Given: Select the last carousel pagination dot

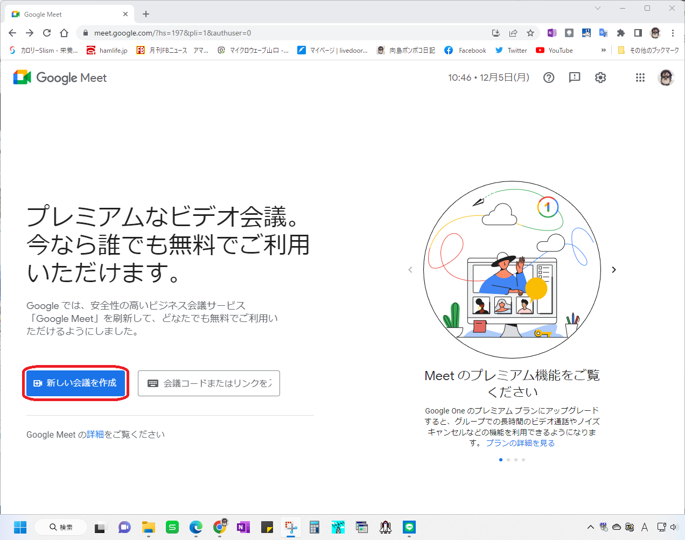Looking at the screenshot, I should click(x=523, y=460).
